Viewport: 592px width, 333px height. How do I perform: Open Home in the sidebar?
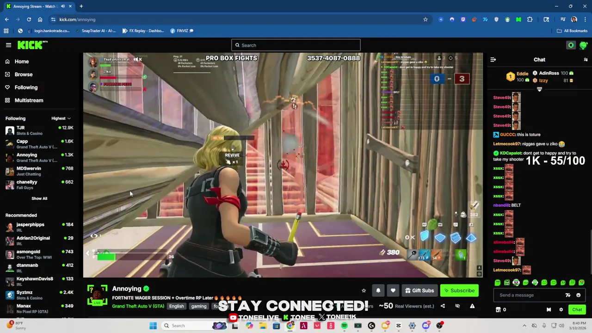pos(21,62)
